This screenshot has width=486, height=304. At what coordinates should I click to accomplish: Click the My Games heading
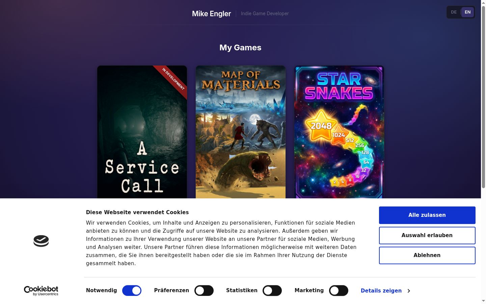[240, 48]
